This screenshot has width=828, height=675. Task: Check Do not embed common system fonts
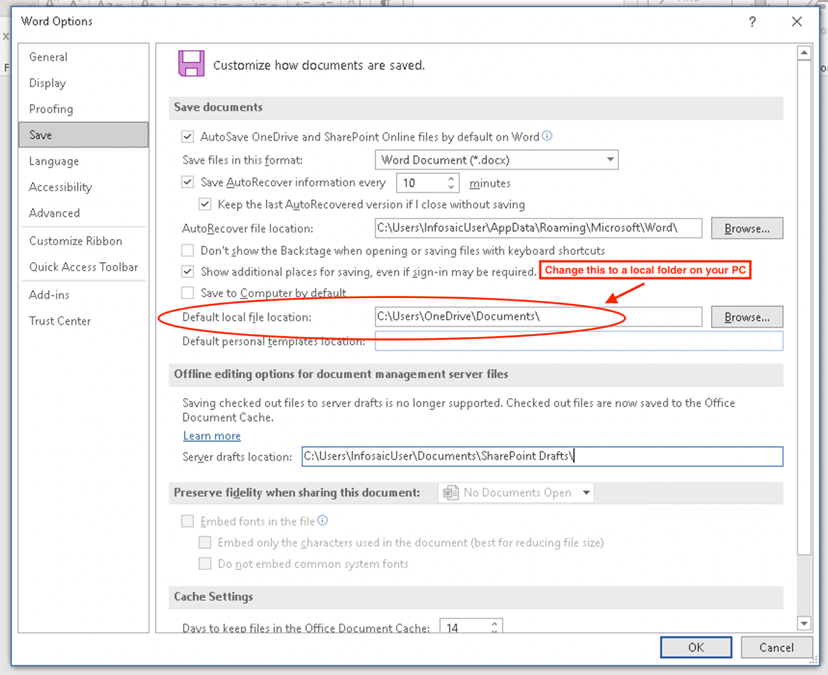pyautogui.click(x=205, y=563)
